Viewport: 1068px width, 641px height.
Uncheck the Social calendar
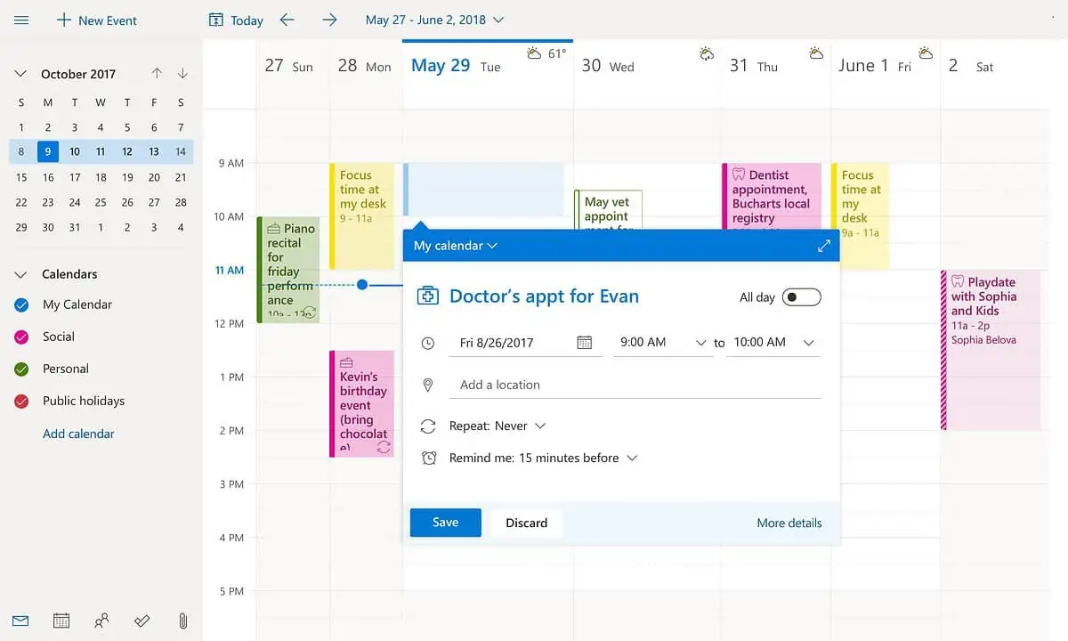pyautogui.click(x=22, y=337)
